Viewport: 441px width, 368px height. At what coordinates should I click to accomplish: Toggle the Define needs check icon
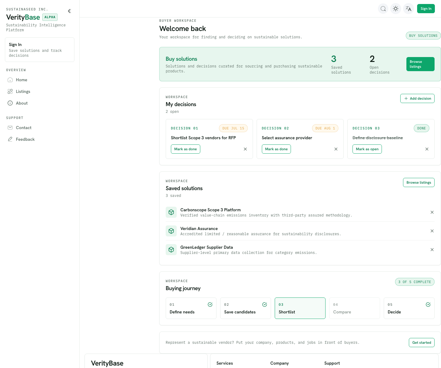pos(210,305)
